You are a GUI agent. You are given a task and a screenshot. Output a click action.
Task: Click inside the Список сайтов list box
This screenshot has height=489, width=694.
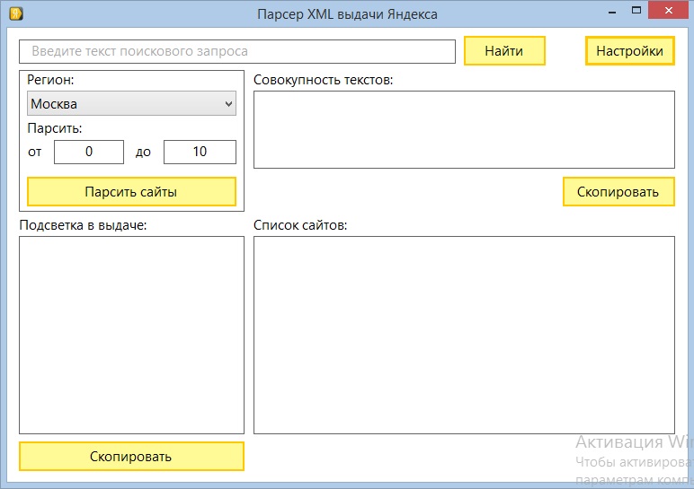coord(464,335)
